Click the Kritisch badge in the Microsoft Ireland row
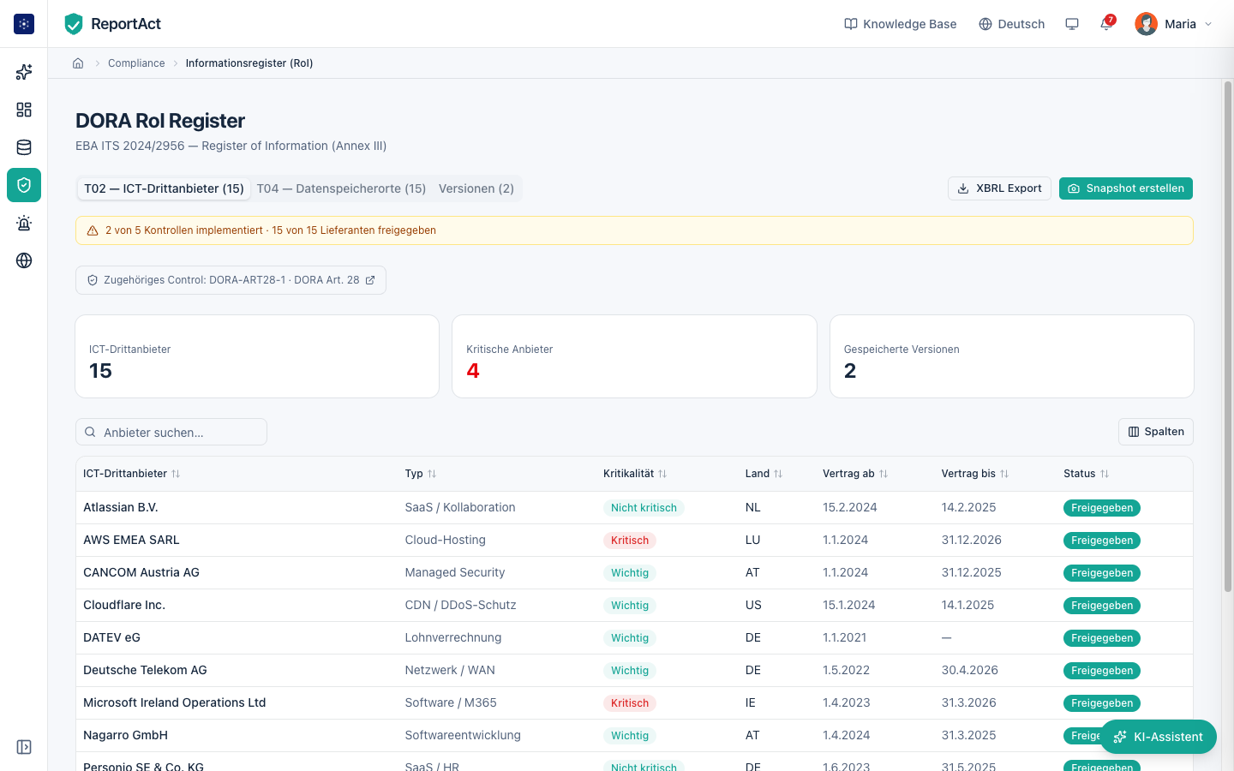 point(630,703)
